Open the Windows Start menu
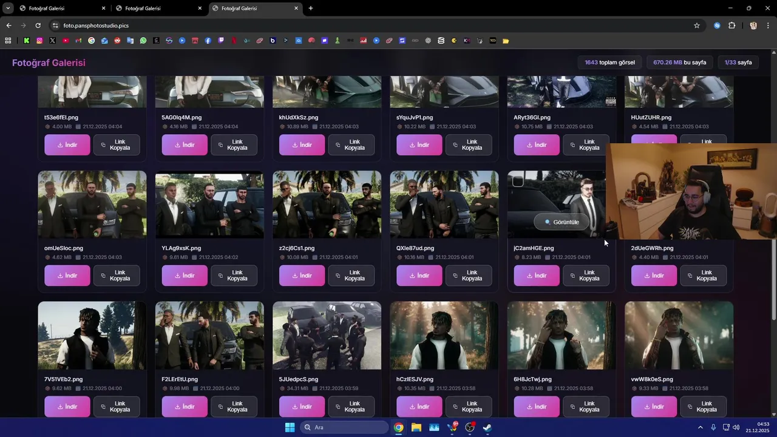This screenshot has height=437, width=777. point(290,427)
